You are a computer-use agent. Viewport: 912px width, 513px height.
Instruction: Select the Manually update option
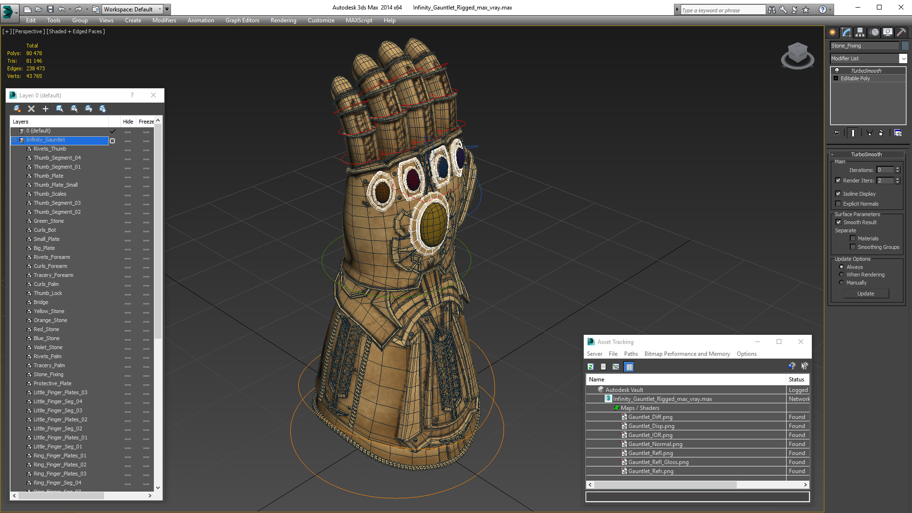(x=841, y=283)
